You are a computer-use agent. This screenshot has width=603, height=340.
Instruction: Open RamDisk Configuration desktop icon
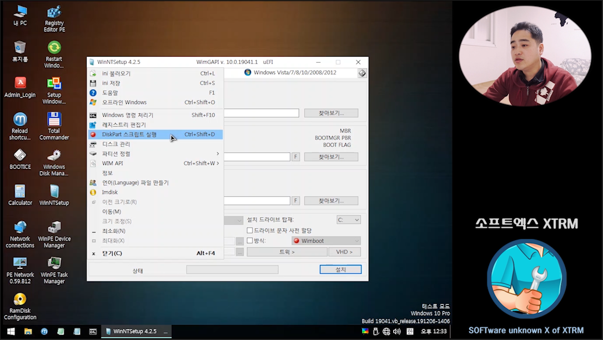click(20, 306)
